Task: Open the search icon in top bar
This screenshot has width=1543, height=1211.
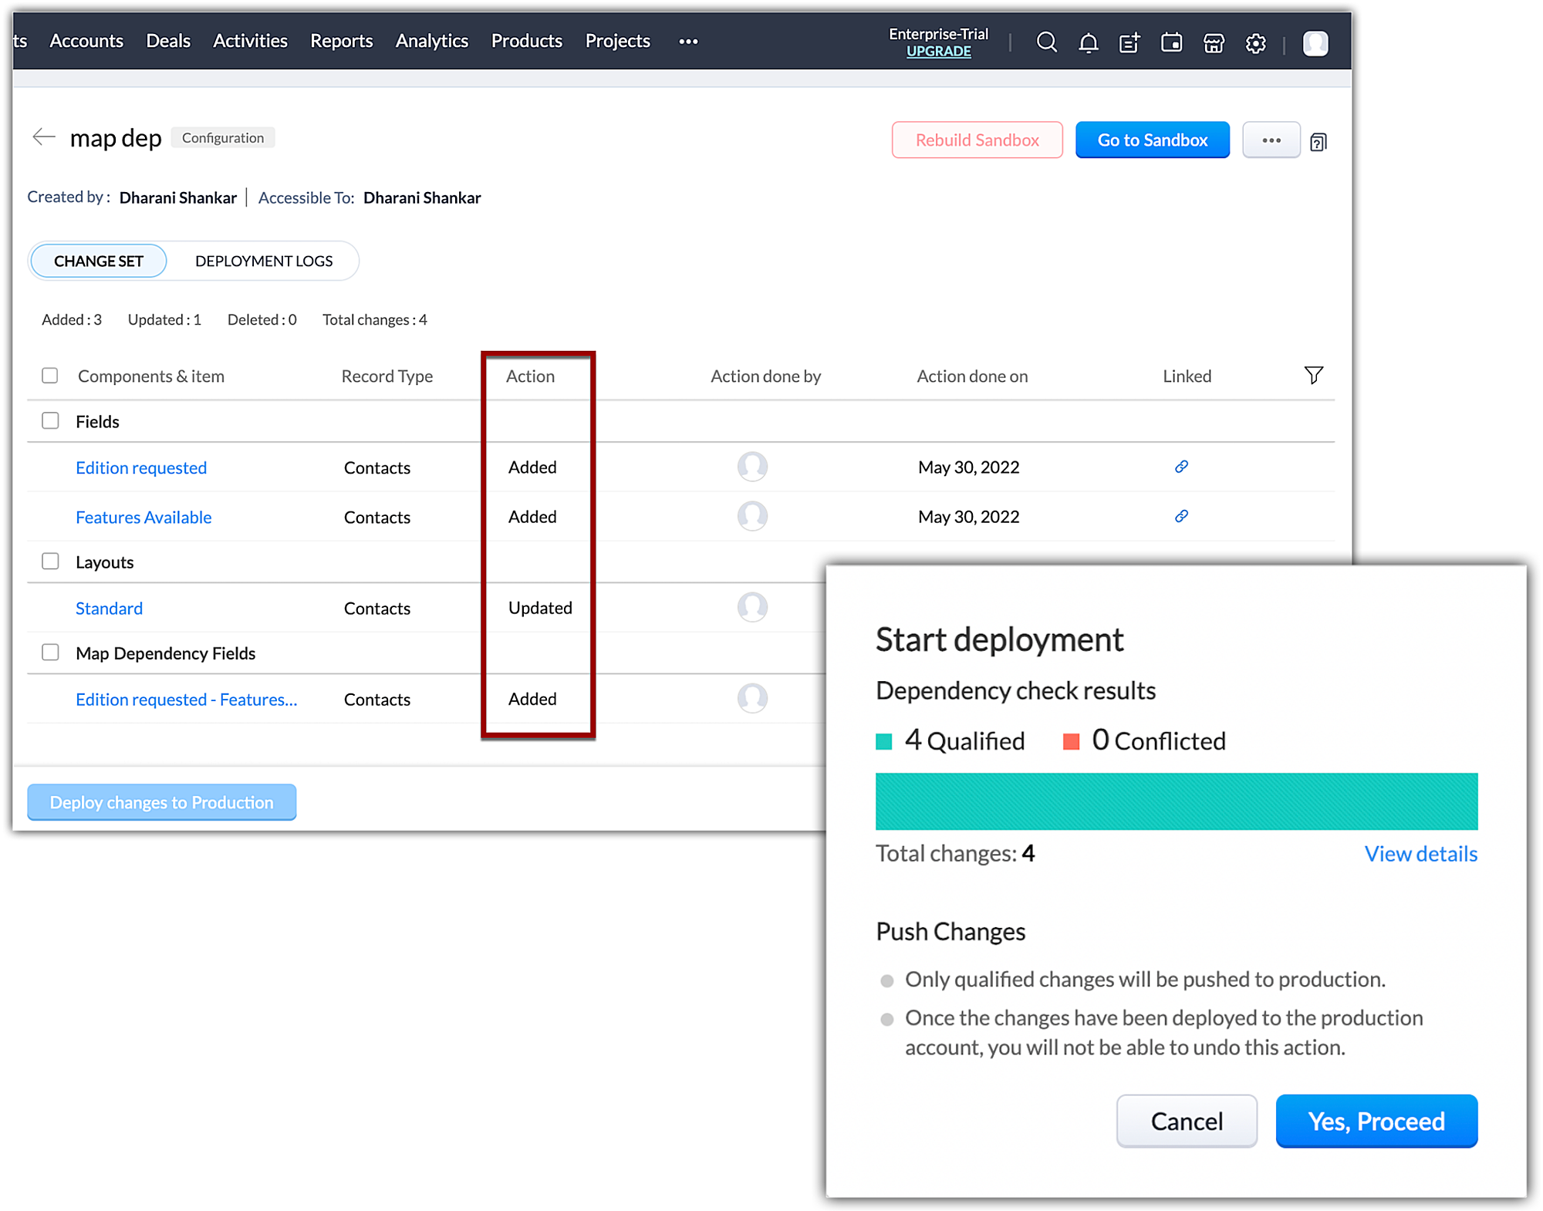Action: [x=1046, y=42]
